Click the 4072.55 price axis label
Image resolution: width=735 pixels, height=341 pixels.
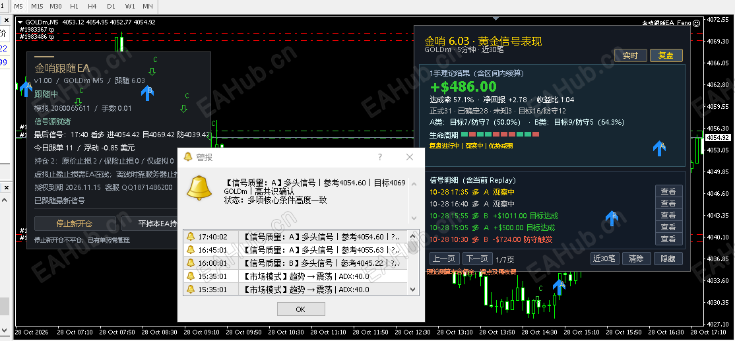[x=718, y=20]
